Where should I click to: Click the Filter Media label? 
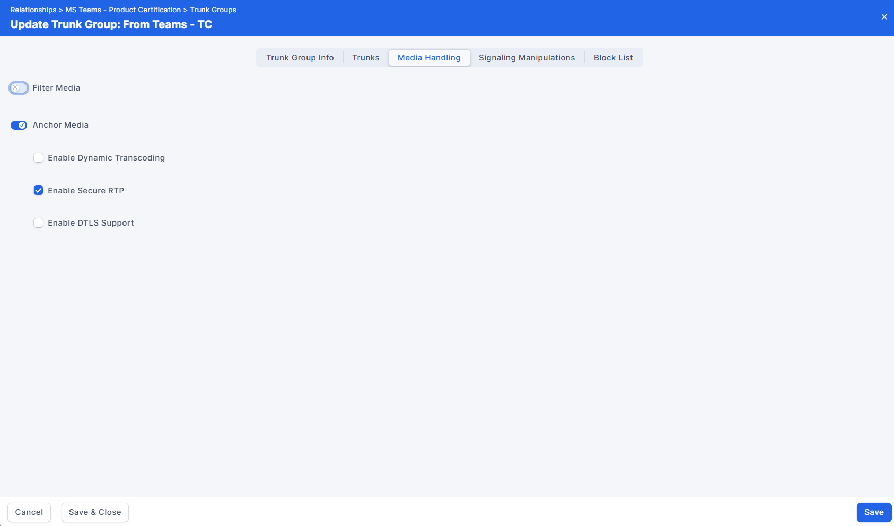pos(56,88)
